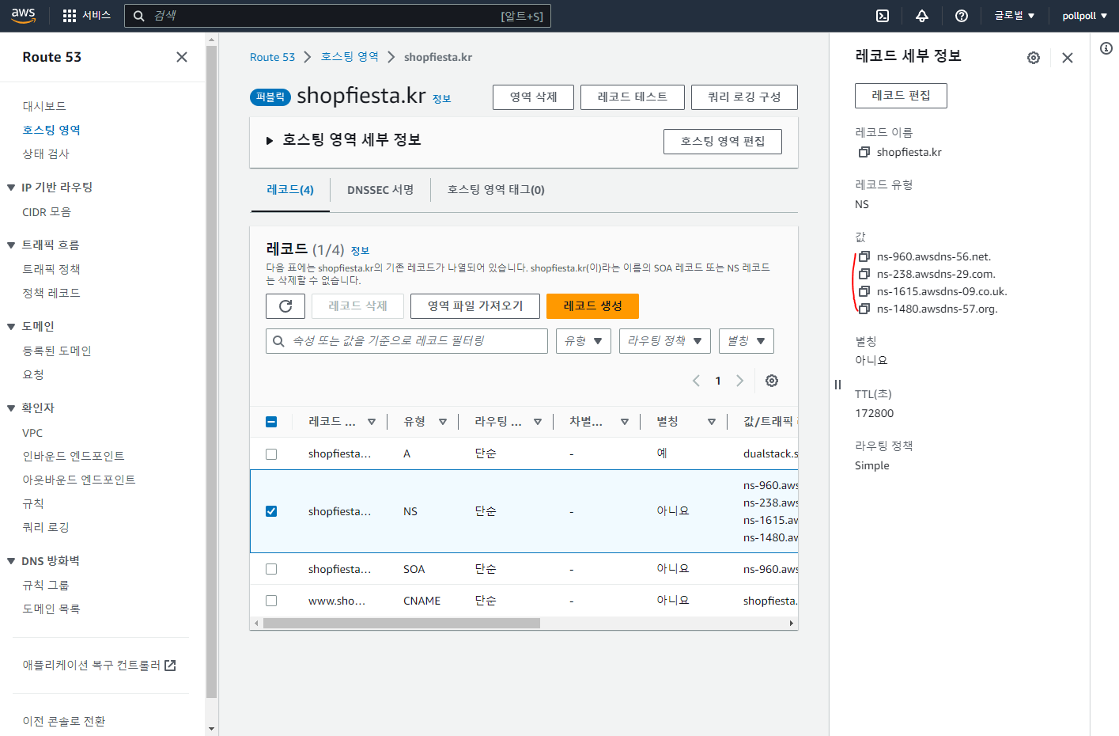
Task: Switch to 호스팅 영역 태그(0) tab
Action: 496,190
